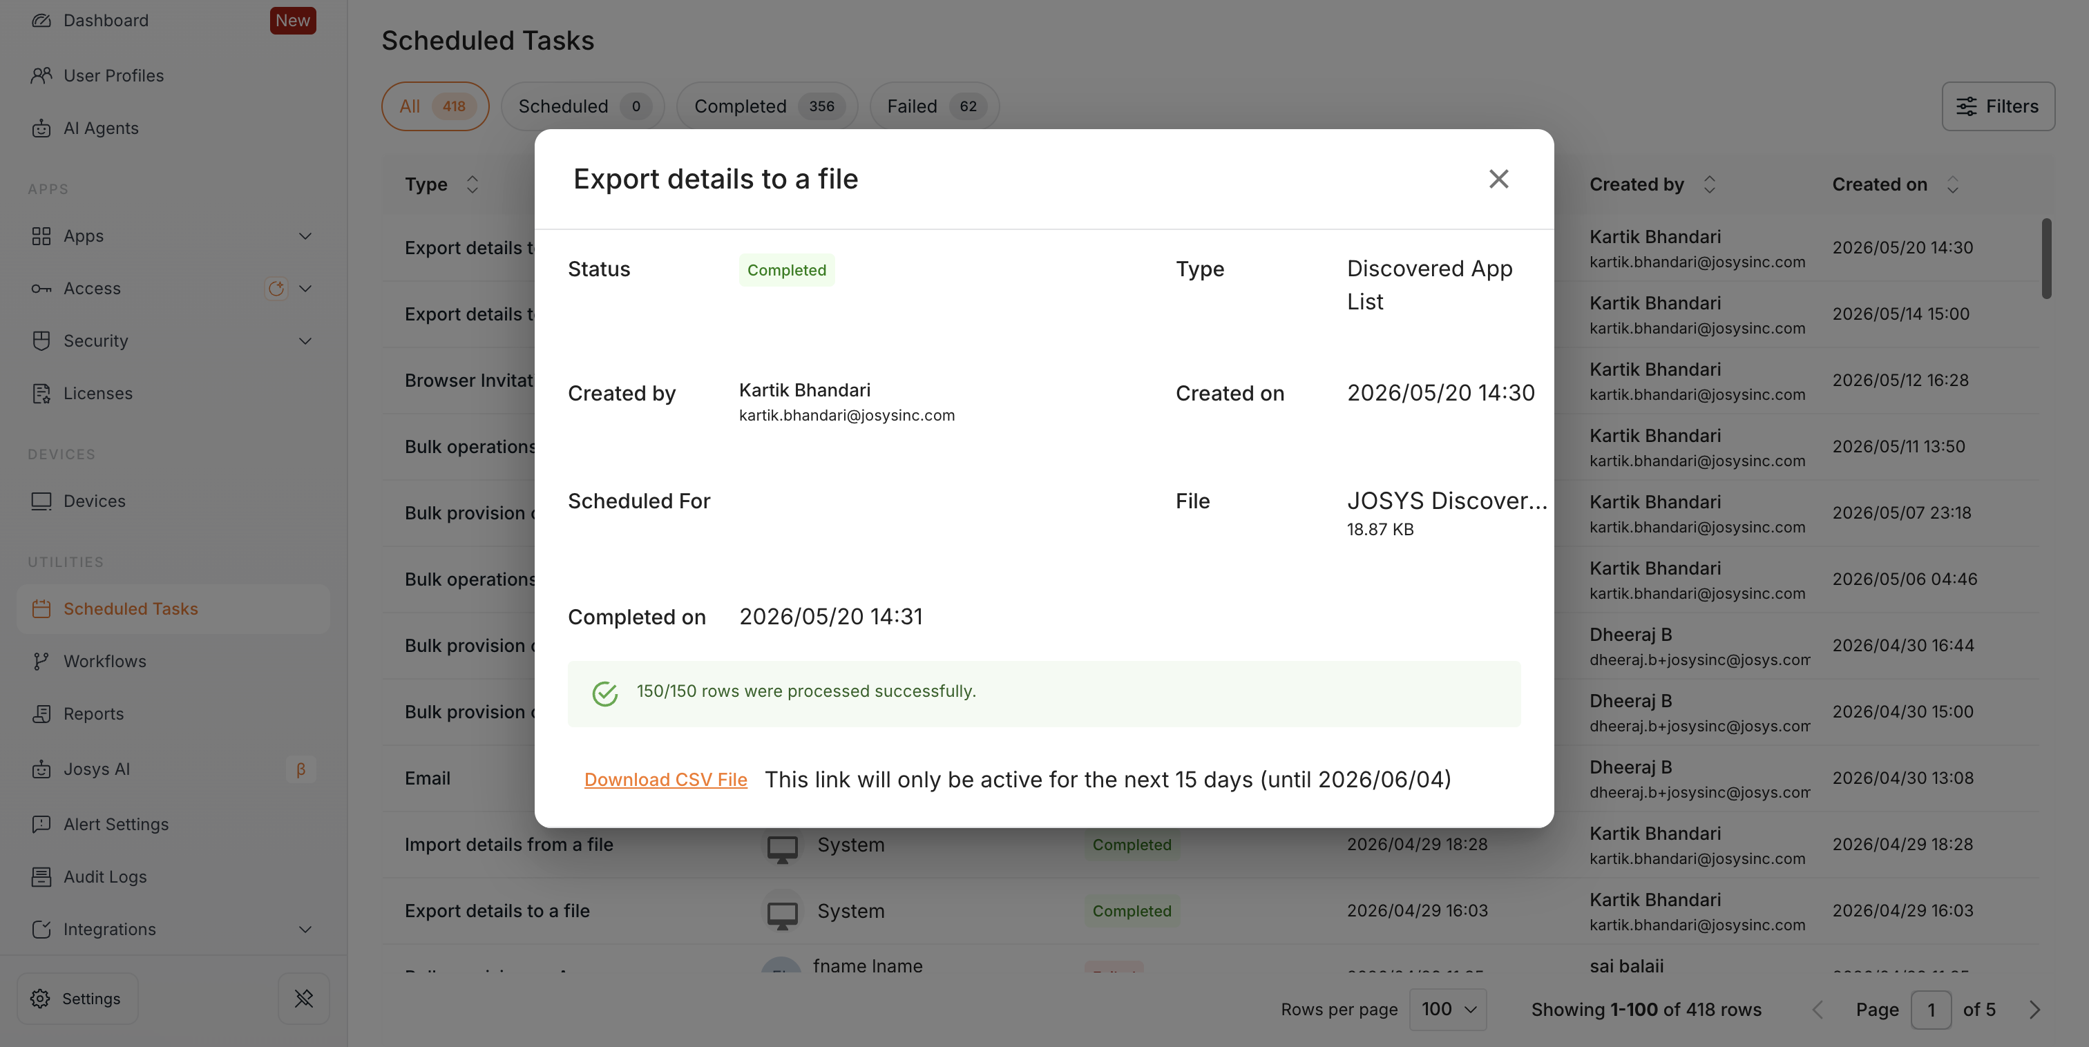Click the table vertical scrollbar

click(2047, 258)
